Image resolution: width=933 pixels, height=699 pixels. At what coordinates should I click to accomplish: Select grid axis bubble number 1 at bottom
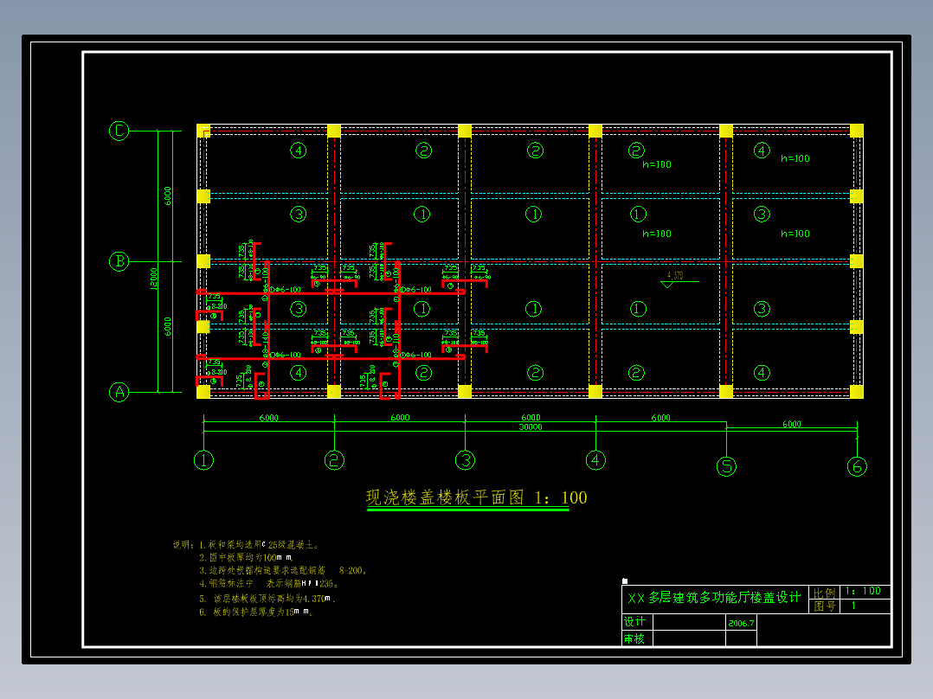(x=203, y=460)
